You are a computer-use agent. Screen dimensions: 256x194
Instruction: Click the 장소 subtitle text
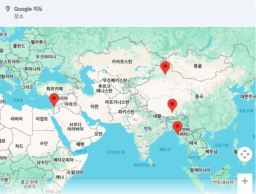click(x=19, y=16)
